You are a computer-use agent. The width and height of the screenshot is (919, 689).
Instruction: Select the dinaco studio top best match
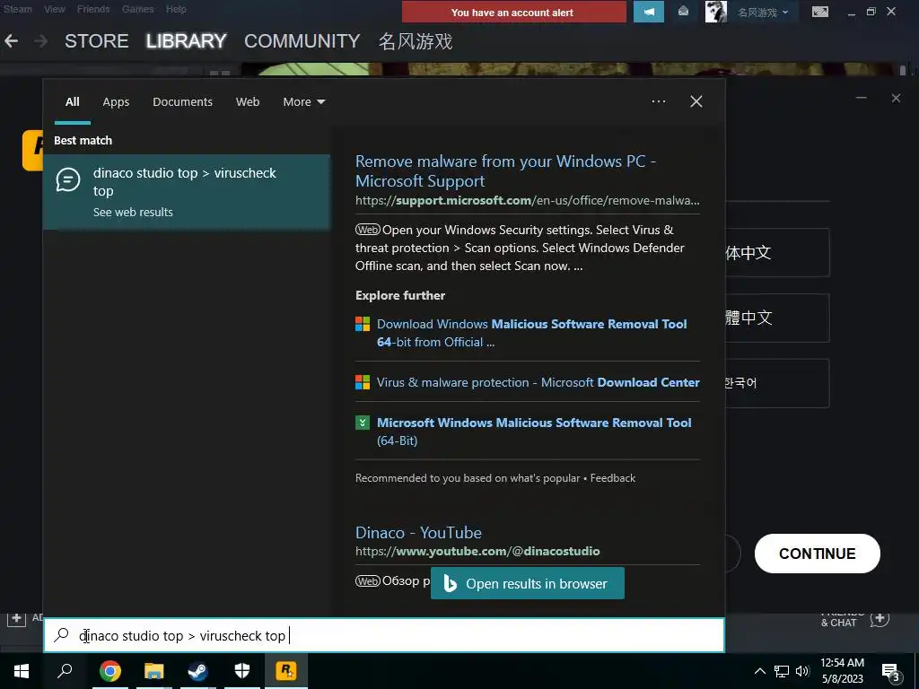click(187, 192)
